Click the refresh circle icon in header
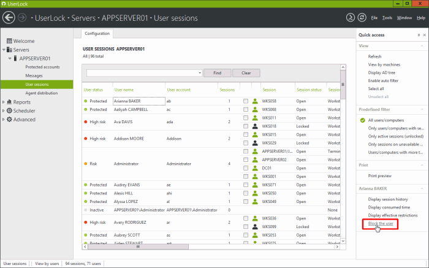This screenshot has width=429, height=268. 362,18
